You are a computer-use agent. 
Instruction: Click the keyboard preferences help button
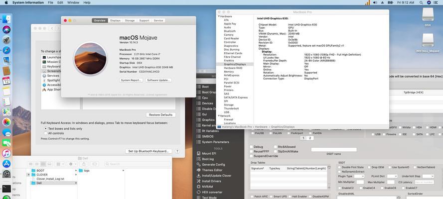tap(177, 151)
